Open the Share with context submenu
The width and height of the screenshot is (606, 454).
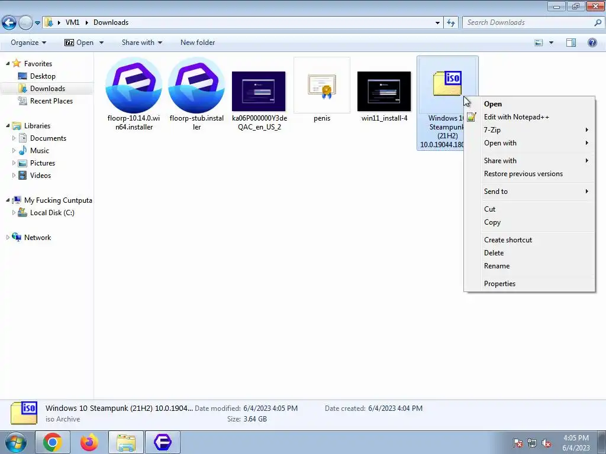tap(530, 161)
